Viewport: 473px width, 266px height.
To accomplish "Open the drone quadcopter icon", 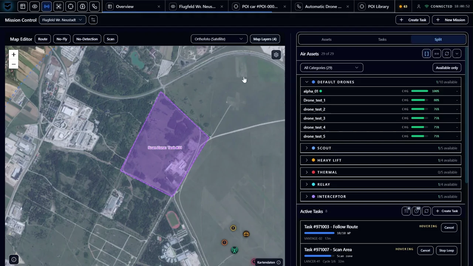I will [x=58, y=6].
